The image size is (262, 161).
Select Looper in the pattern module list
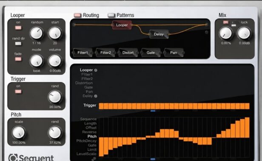pyautogui.click(x=86, y=70)
